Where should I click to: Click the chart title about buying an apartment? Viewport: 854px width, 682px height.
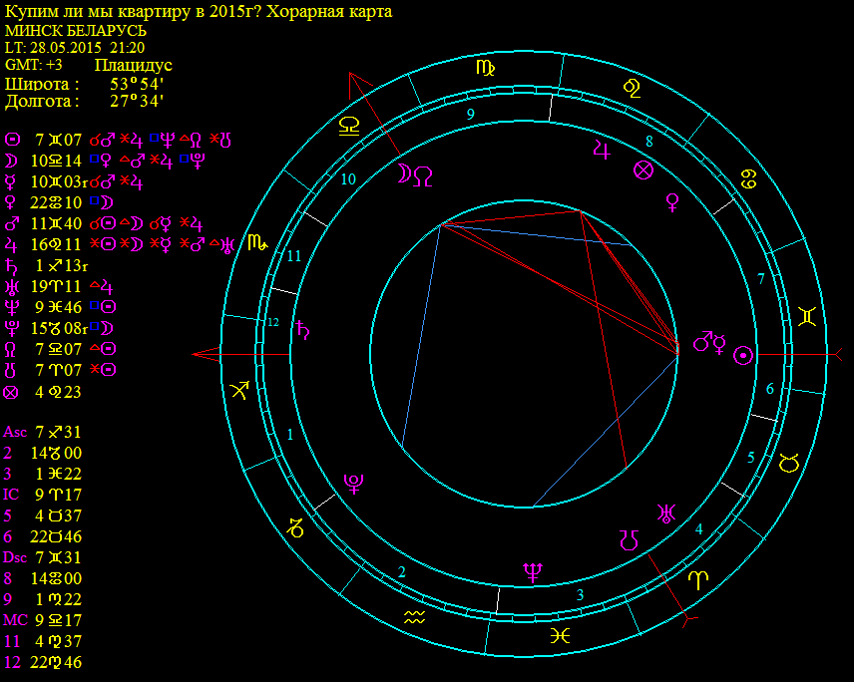(x=199, y=12)
